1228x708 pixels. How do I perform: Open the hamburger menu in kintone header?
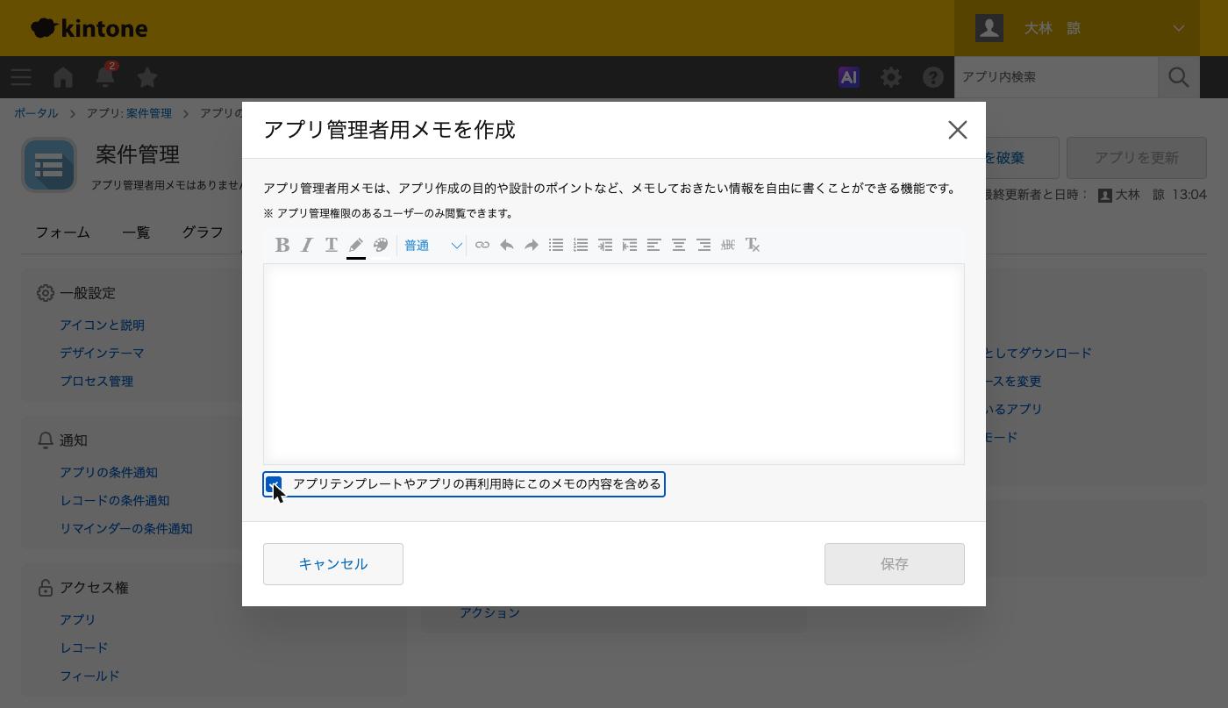[x=21, y=77]
